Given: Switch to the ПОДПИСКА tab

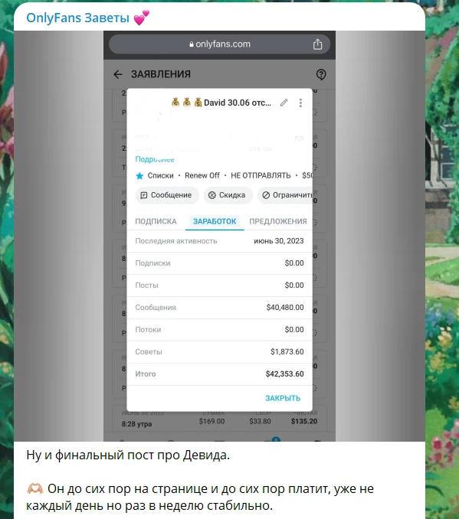Looking at the screenshot, I should pyautogui.click(x=156, y=221).
